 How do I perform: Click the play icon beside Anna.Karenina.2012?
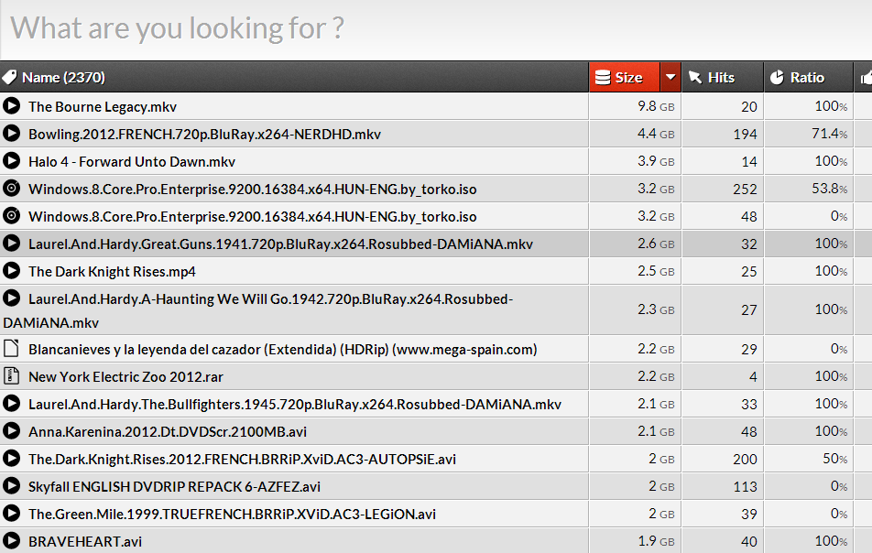pos(11,430)
